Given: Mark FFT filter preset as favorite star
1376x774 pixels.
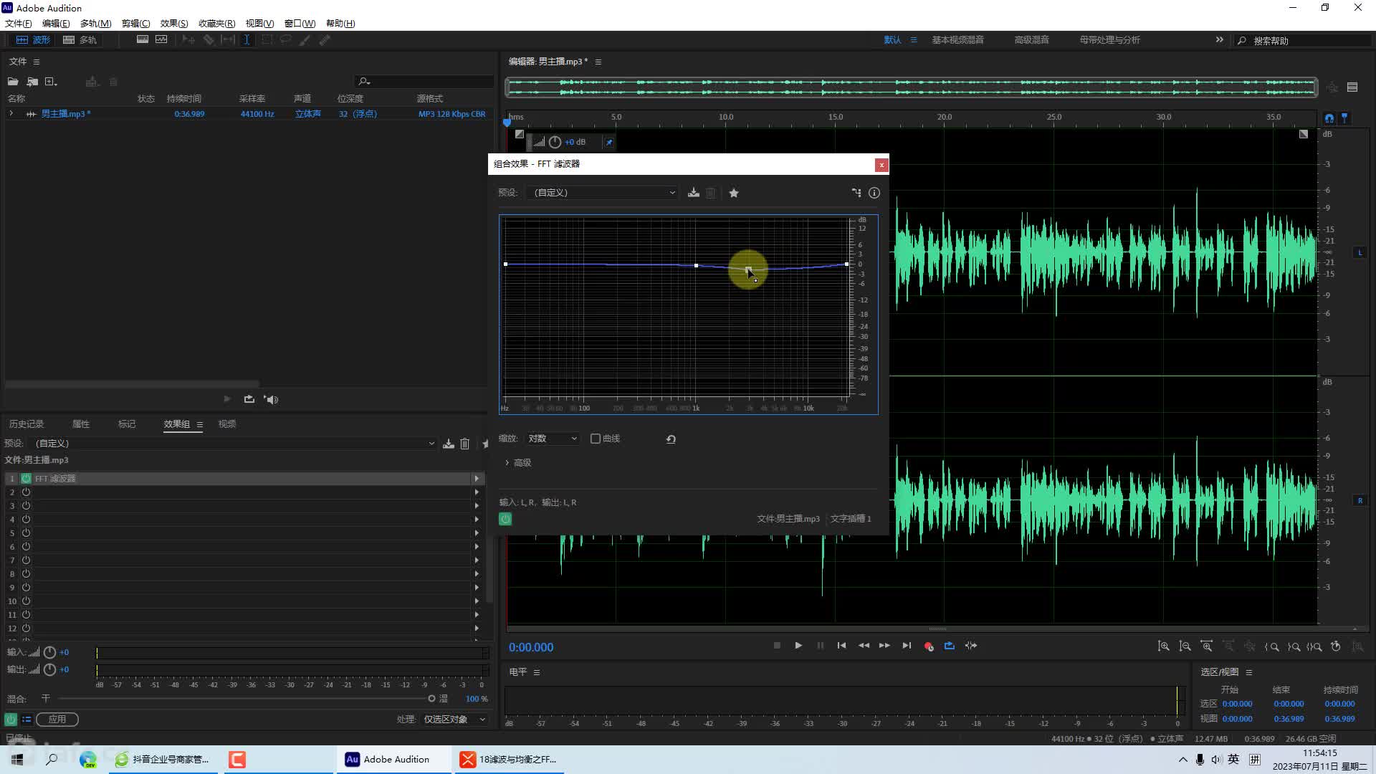Looking at the screenshot, I should 734,193.
